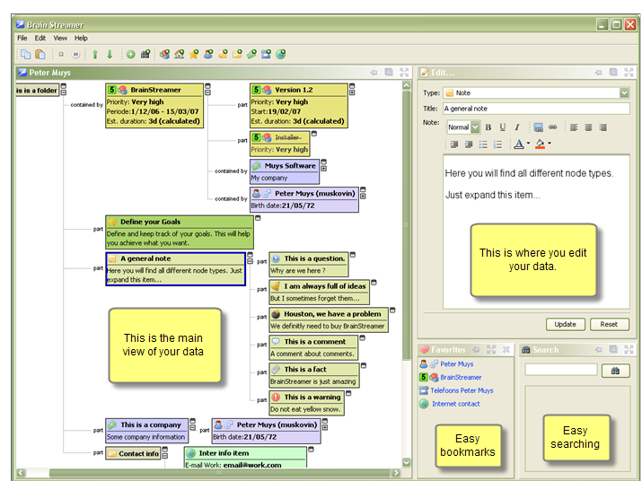Image resolution: width=642 pixels, height=481 pixels.
Task: Click the Copy icon in the toolbar
Action: [24, 55]
